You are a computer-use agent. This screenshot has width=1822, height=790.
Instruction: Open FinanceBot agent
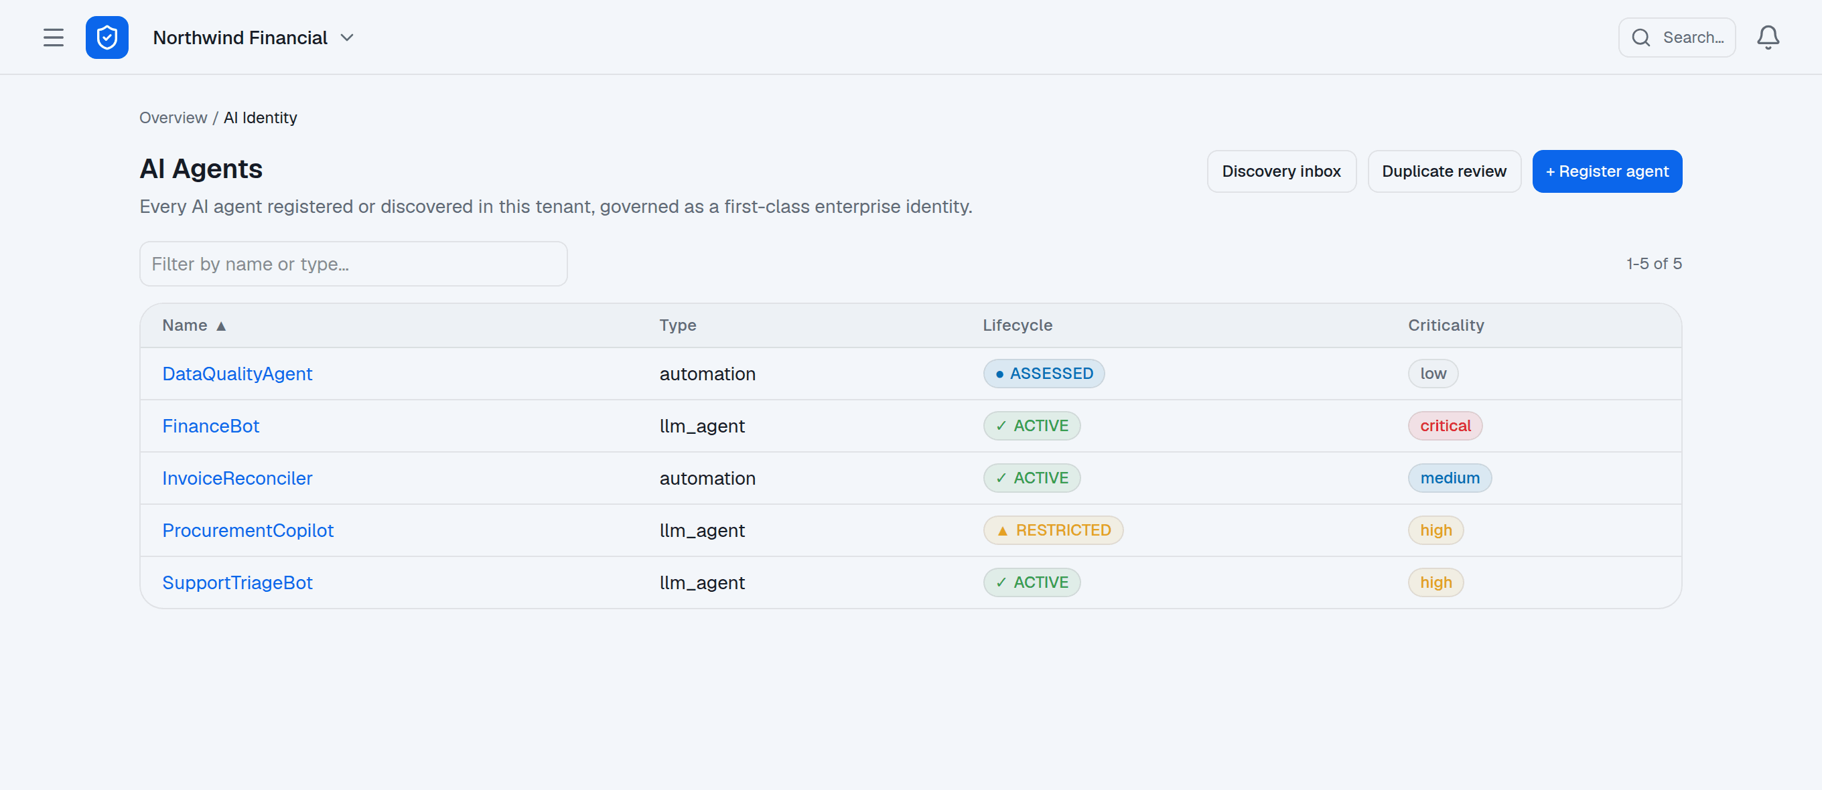[211, 426]
